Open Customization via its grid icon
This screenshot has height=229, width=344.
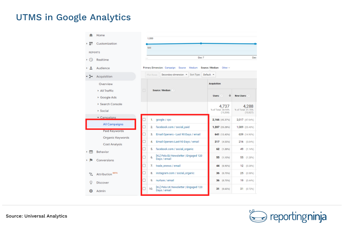pyautogui.click(x=91, y=44)
